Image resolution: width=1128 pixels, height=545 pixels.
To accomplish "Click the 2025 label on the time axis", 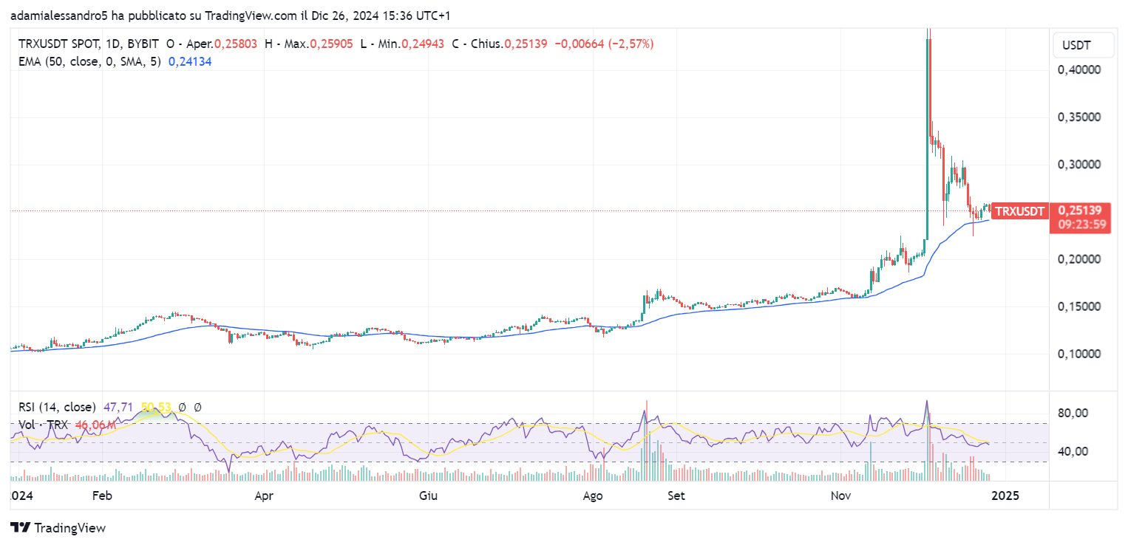I will coord(1005,496).
